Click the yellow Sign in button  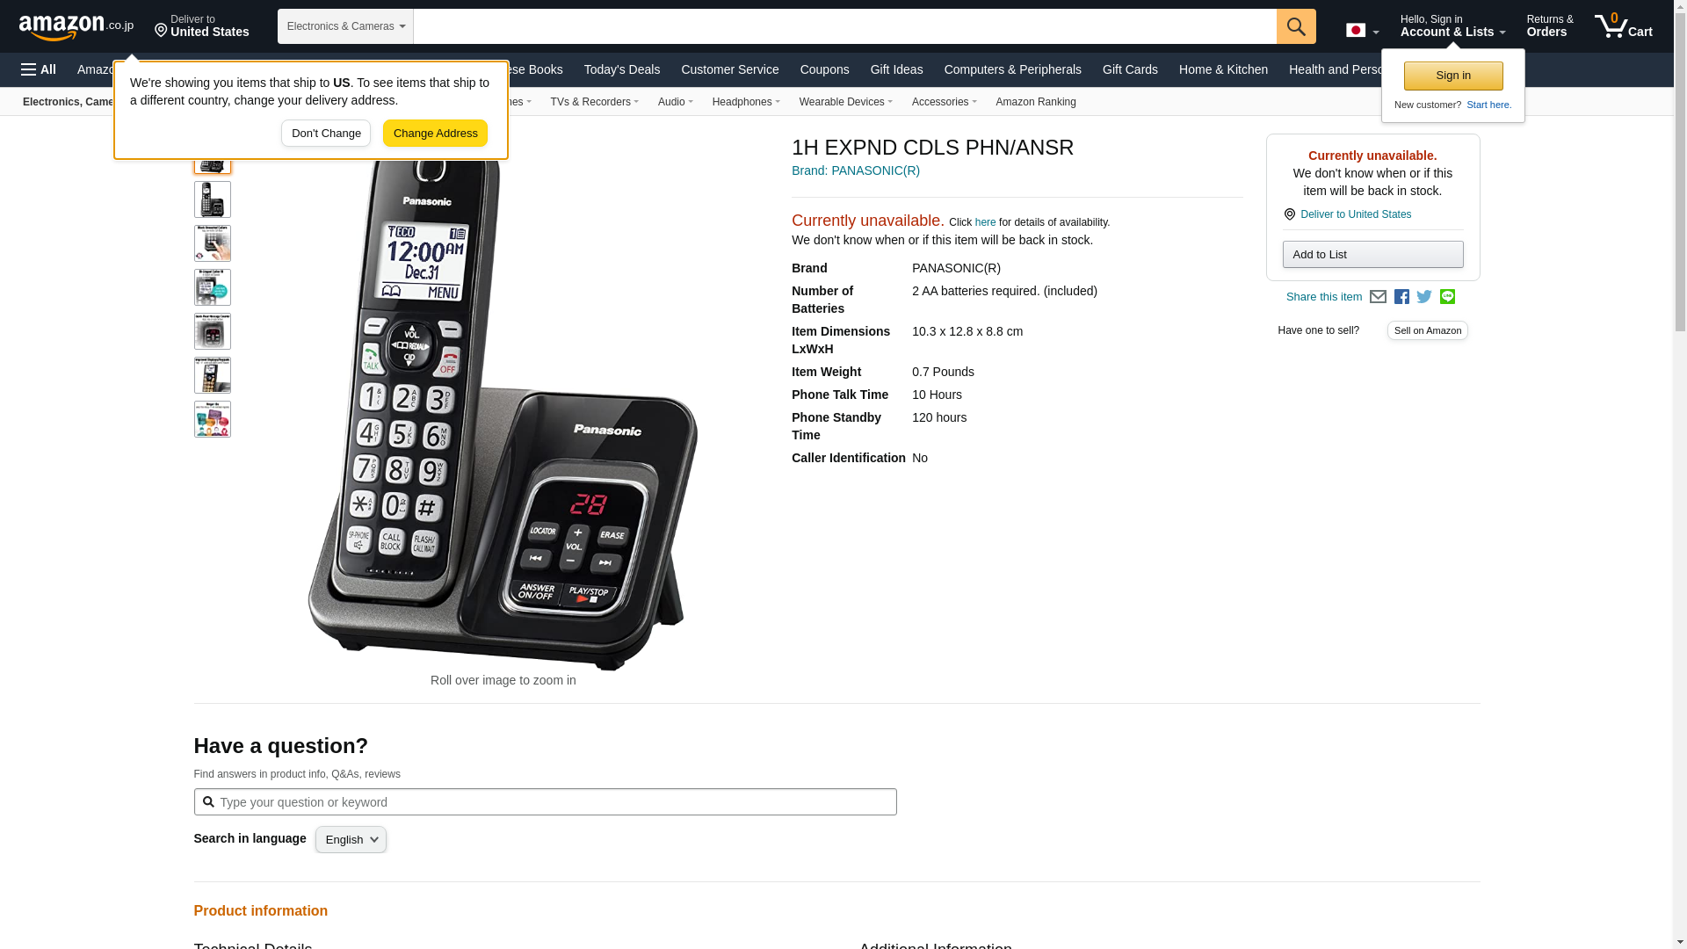point(1453,76)
